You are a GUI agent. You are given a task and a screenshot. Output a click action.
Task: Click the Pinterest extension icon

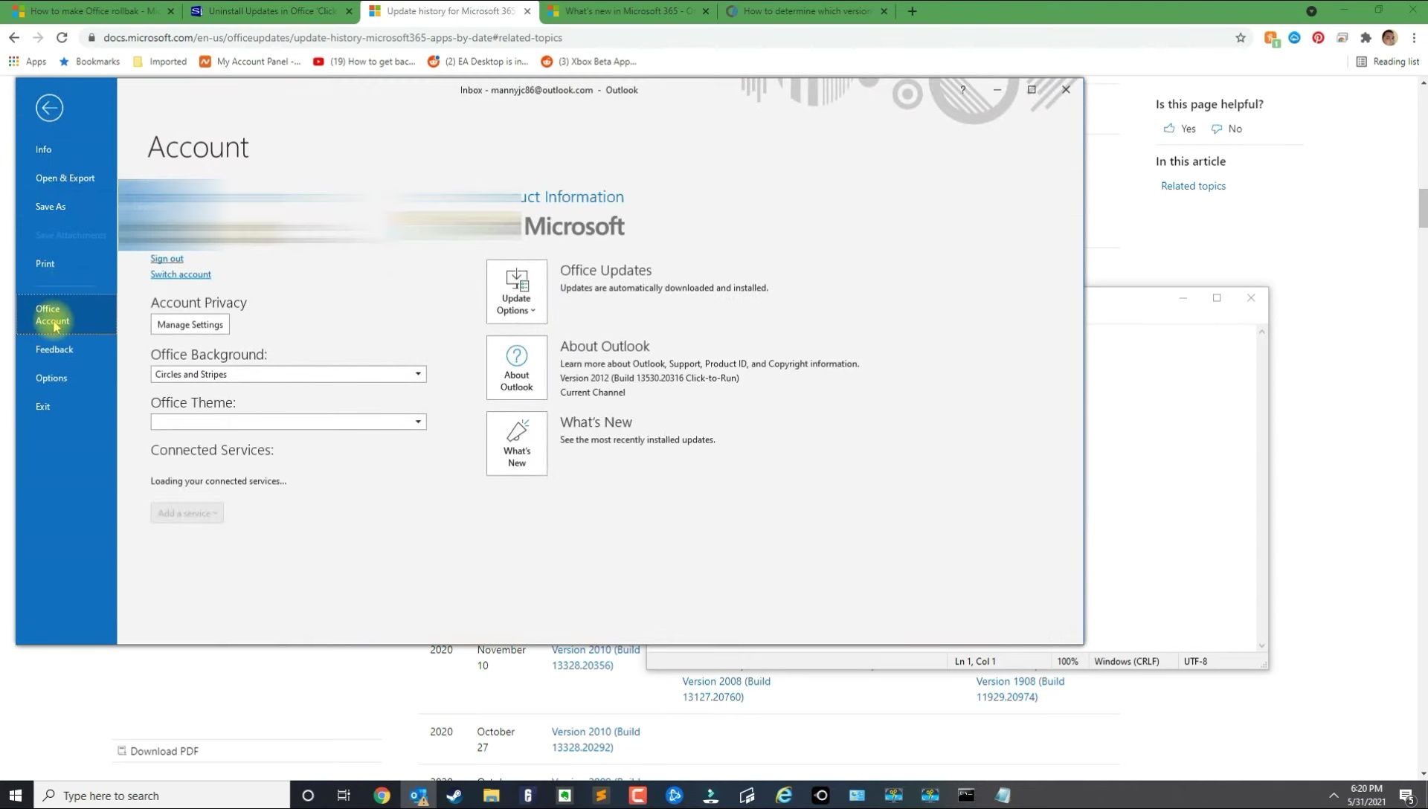[1318, 38]
